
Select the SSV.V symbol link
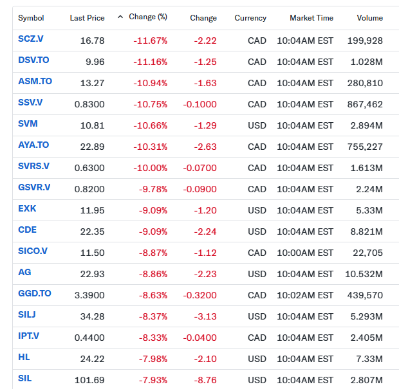(x=30, y=104)
